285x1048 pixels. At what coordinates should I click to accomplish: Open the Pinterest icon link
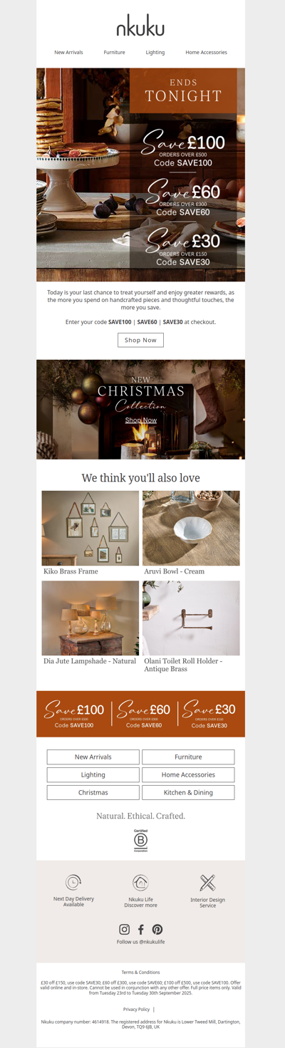click(x=157, y=929)
